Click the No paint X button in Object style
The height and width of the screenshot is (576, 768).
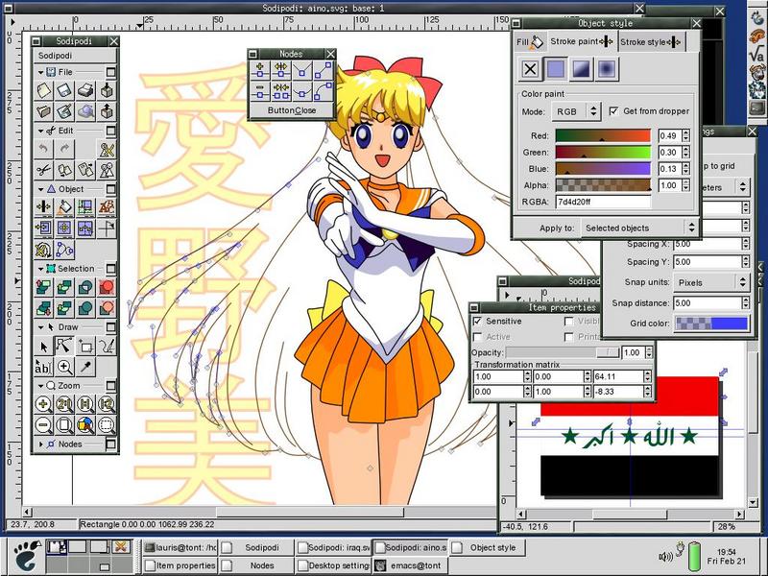(x=530, y=69)
